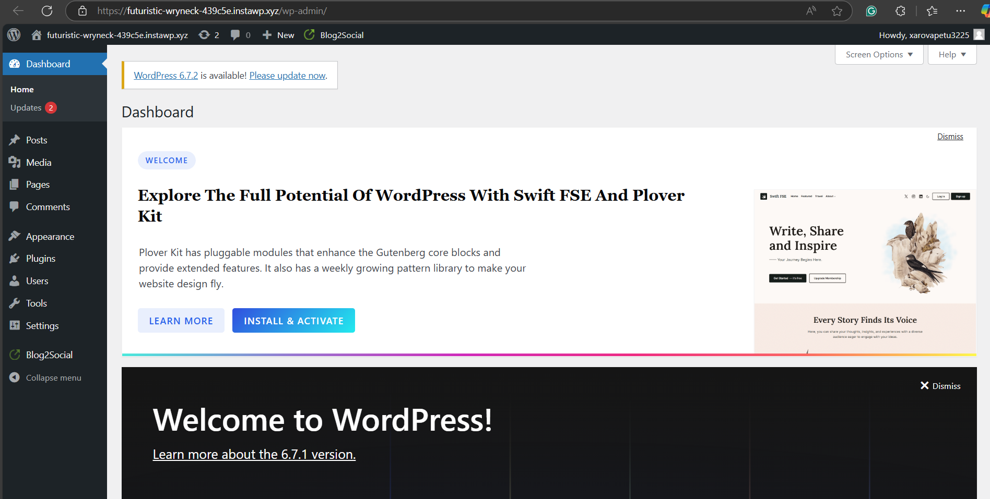Click the Settings sliders icon
This screenshot has height=499, width=990.
15,325
